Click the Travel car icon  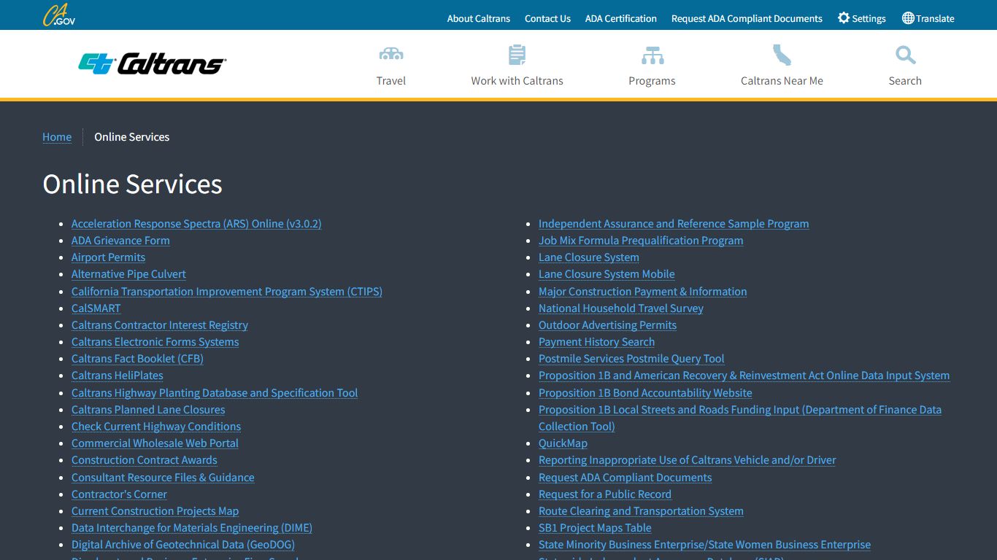[x=391, y=55]
